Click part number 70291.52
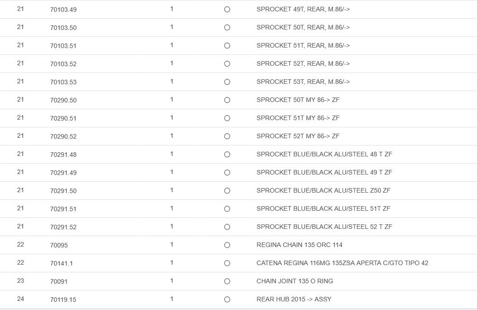Image resolution: width=477 pixels, height=310 pixels. pos(63,227)
